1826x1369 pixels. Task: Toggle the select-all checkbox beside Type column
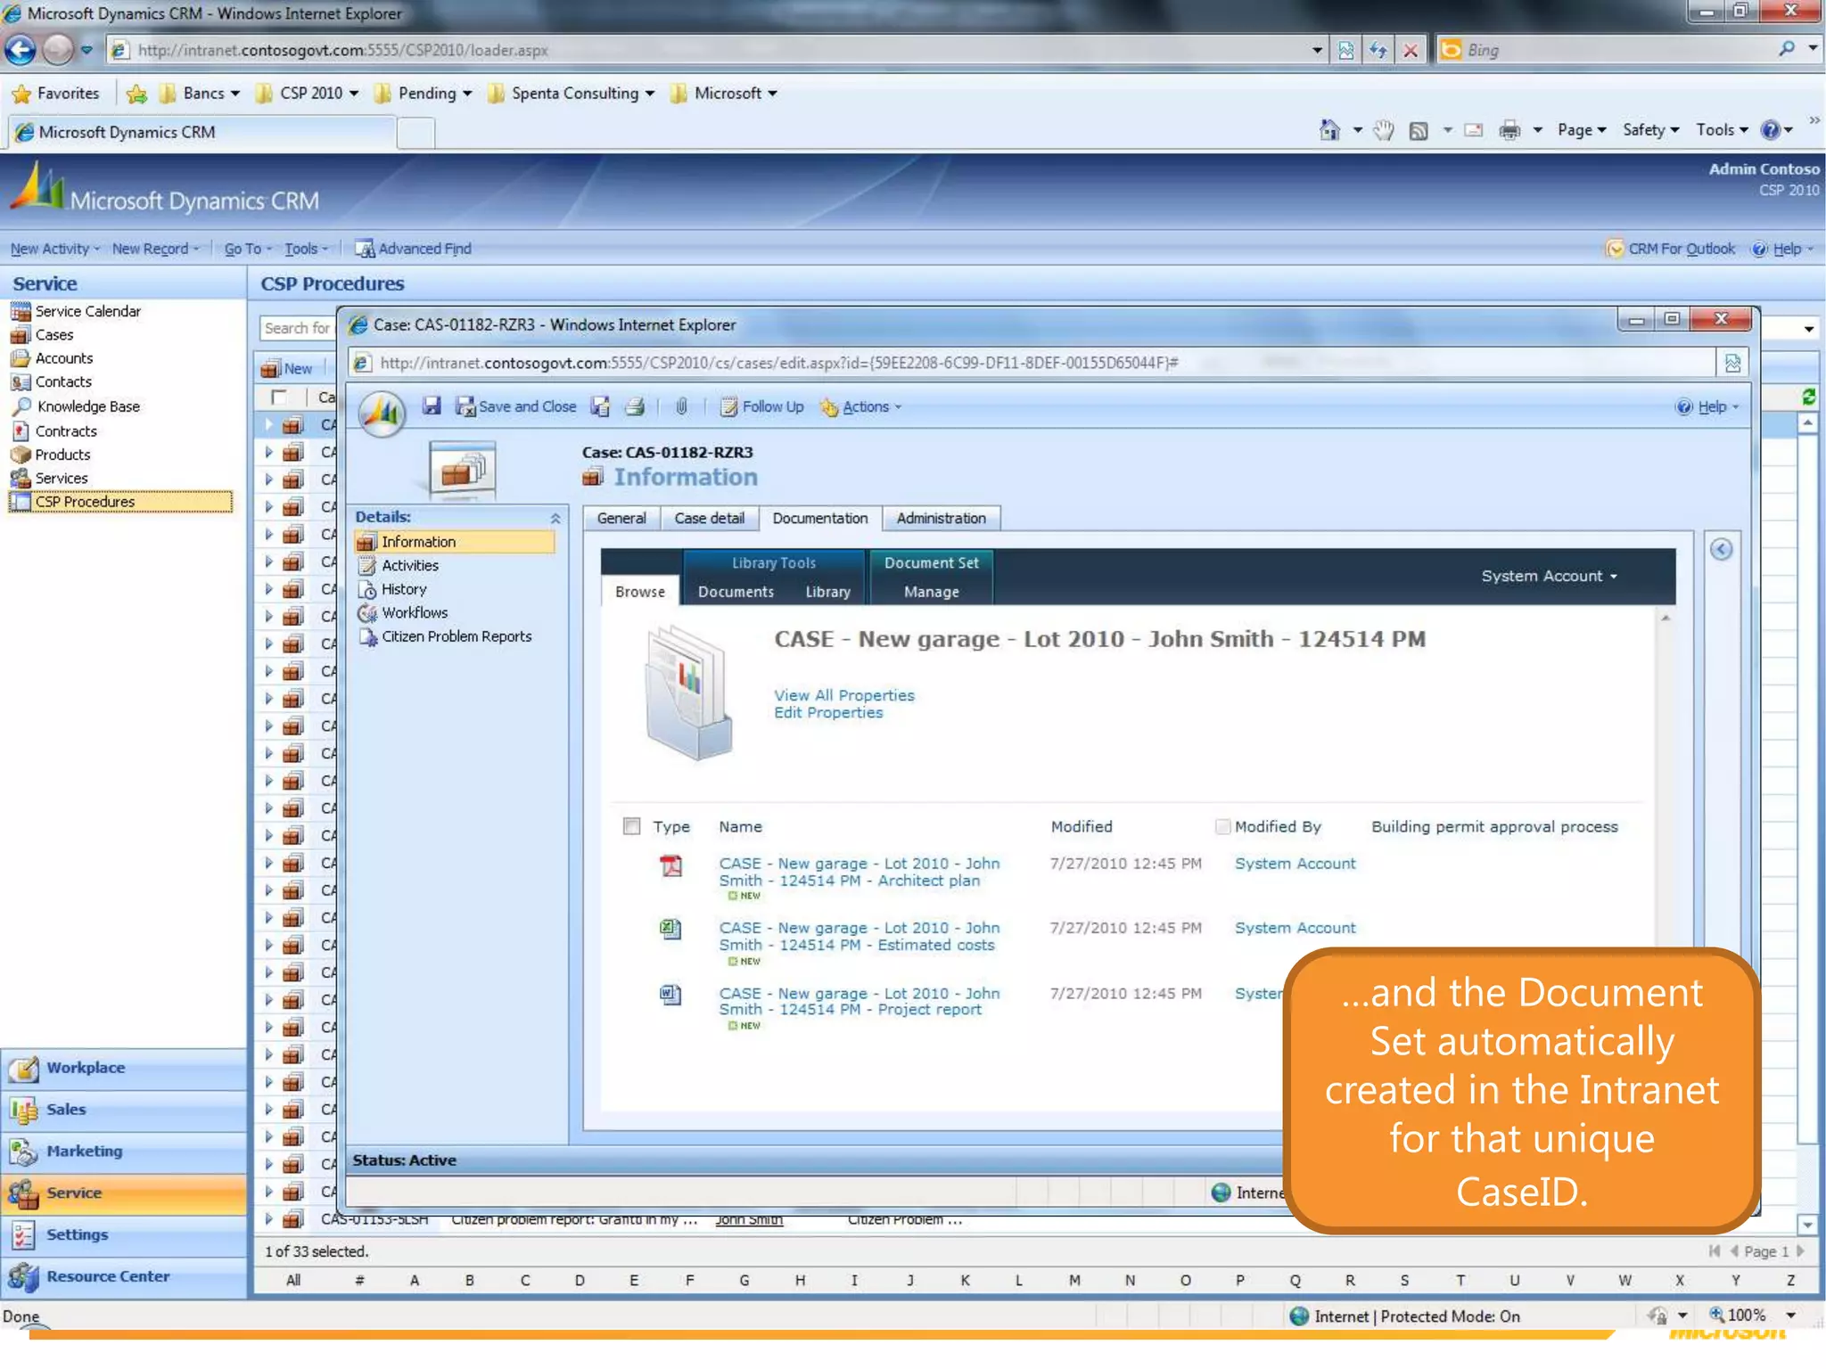(631, 826)
